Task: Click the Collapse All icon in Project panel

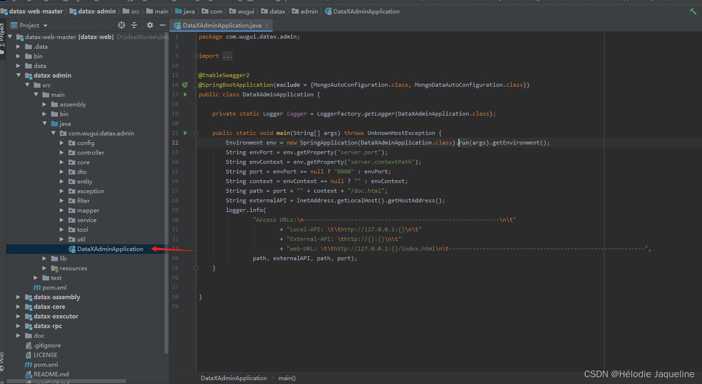Action: pyautogui.click(x=134, y=25)
